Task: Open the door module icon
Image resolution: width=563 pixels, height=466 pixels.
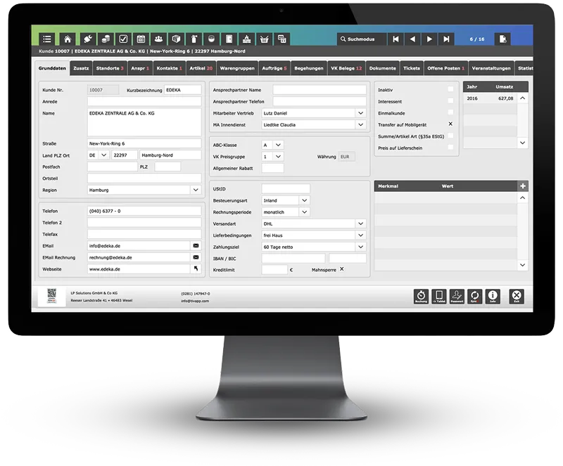Action: coord(229,39)
